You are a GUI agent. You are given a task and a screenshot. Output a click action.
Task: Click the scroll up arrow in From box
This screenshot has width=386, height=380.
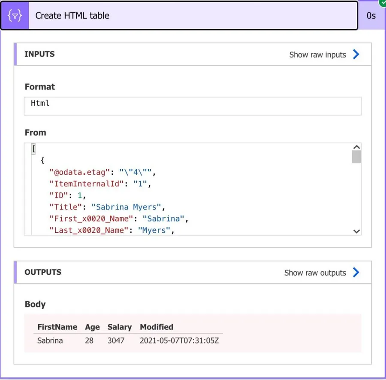(356, 147)
